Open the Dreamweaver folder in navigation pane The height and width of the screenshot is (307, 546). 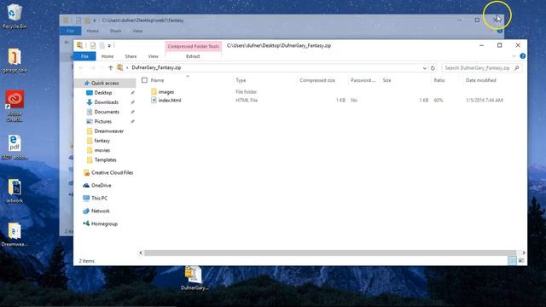click(108, 131)
